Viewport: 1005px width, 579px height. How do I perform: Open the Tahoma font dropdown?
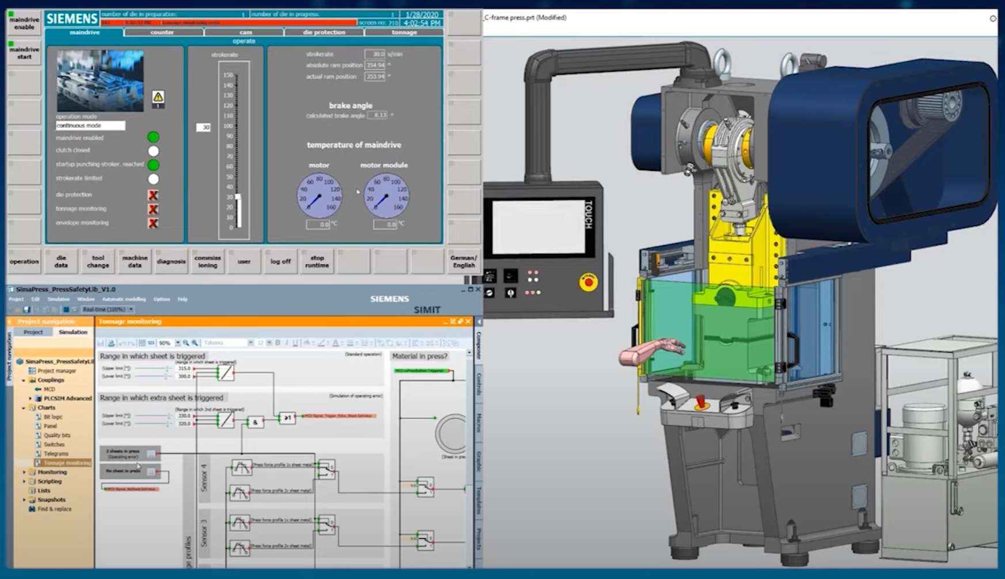pos(251,343)
